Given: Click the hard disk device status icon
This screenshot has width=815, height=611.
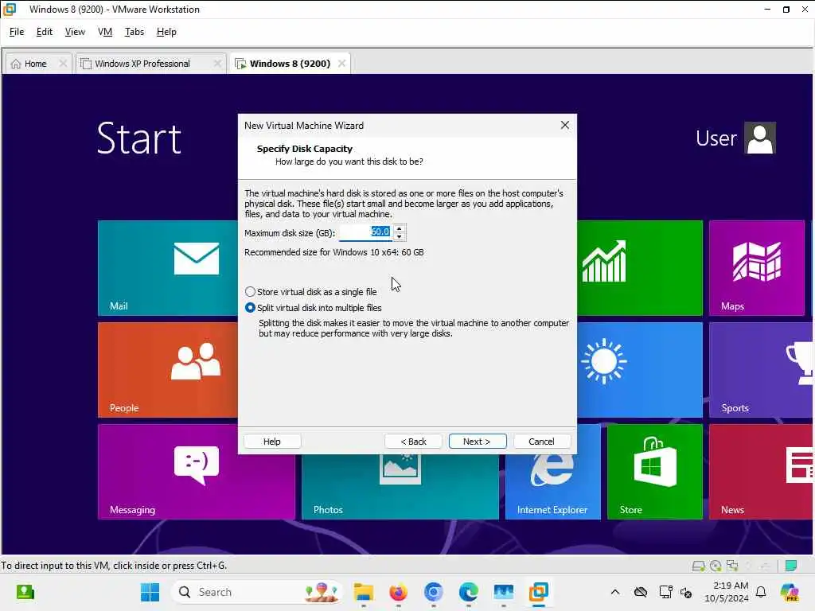Looking at the screenshot, I should click(x=698, y=566).
